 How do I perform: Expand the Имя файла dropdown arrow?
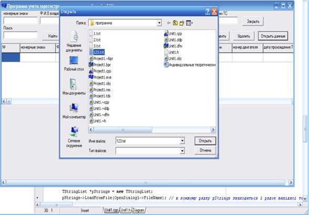pos(182,141)
